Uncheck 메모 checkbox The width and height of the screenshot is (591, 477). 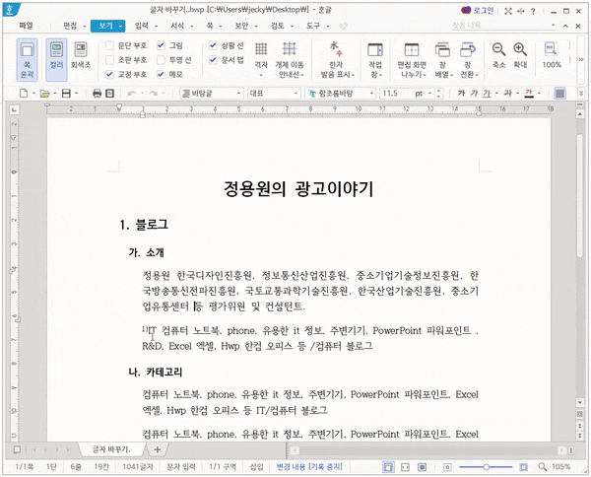161,74
